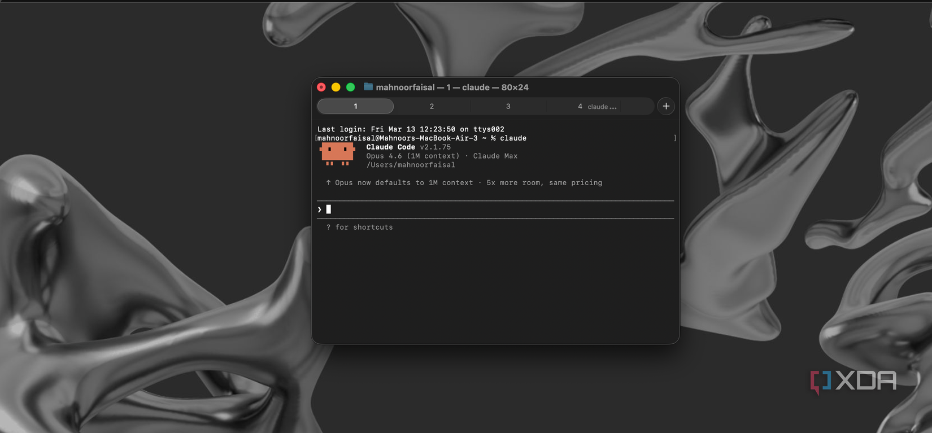Minimize the Terminal with yellow button
Screen dimensions: 932x433
[336, 87]
